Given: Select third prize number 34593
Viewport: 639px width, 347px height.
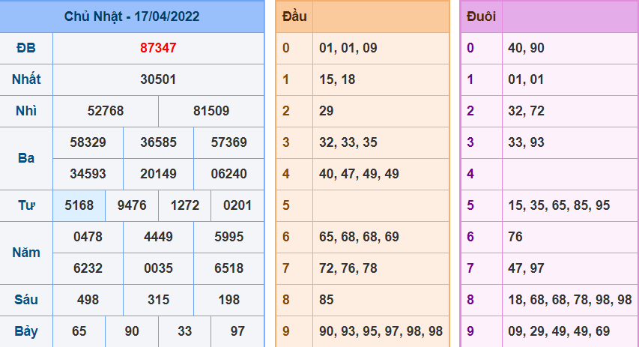Looking at the screenshot, I should (88, 174).
